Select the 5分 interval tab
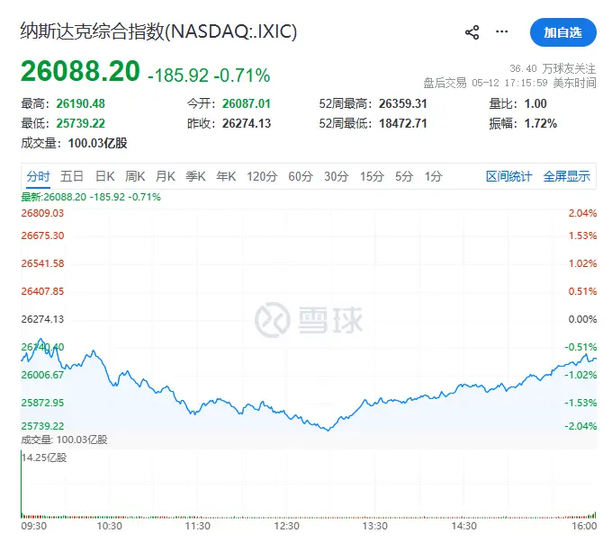612x542 pixels. coord(404,176)
